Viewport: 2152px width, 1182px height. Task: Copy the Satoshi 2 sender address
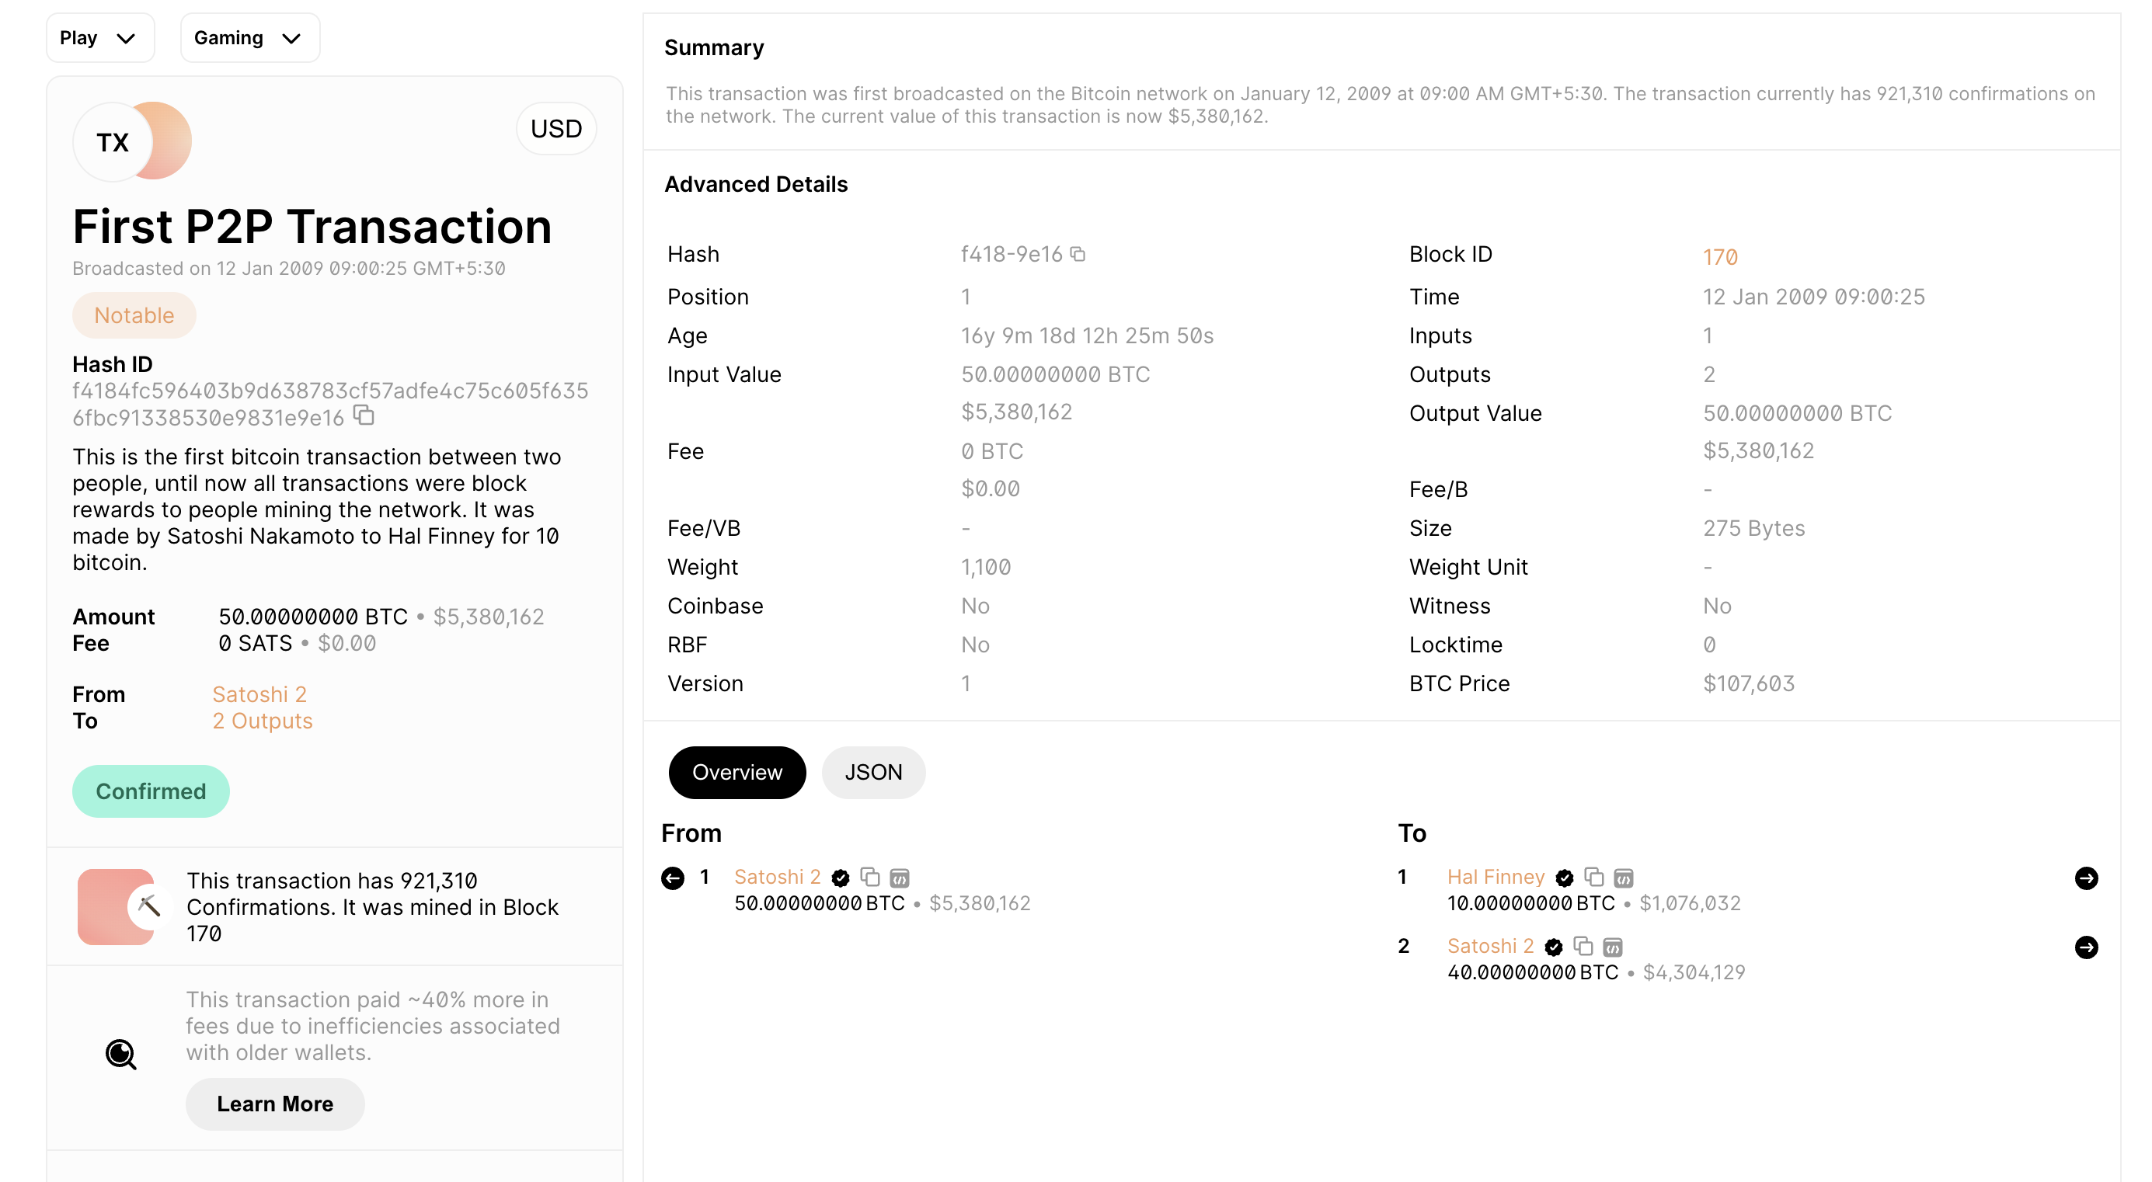[869, 877]
